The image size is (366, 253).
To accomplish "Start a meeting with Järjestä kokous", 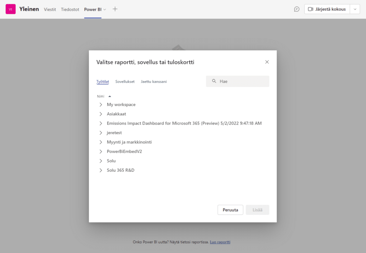I will 327,9.
